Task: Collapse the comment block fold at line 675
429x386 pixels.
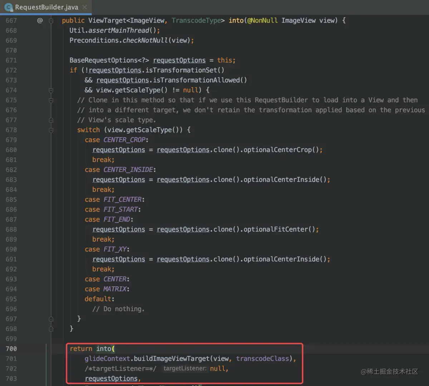Action: (x=51, y=100)
